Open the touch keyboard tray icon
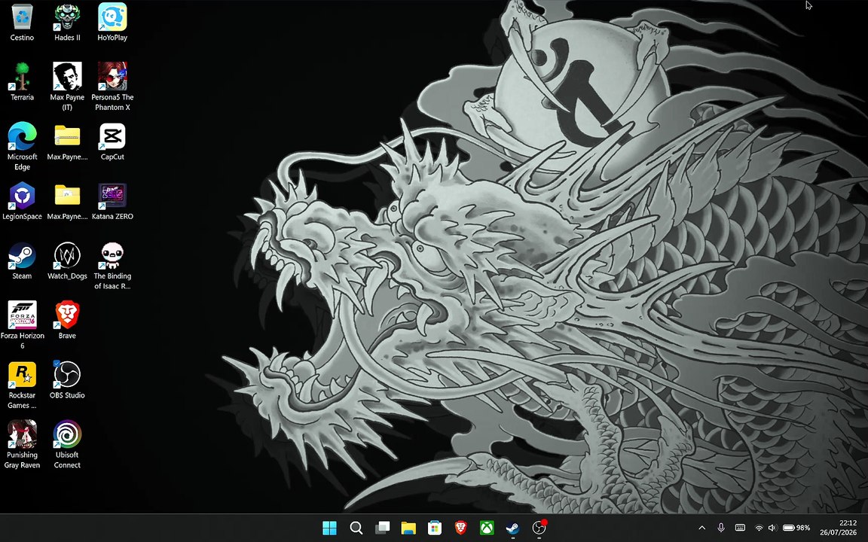Screen dimensions: 868x542 (x=740, y=528)
